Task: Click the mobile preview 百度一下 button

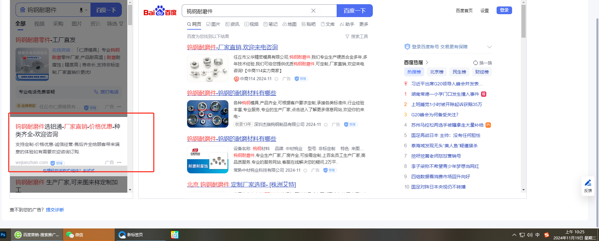Action: click(x=106, y=10)
